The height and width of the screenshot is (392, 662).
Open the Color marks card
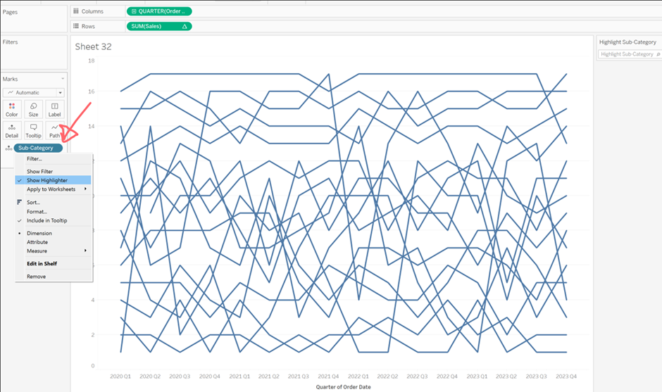coord(12,109)
